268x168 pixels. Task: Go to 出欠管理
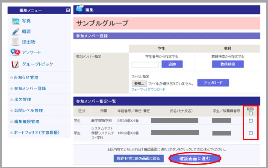22,100
